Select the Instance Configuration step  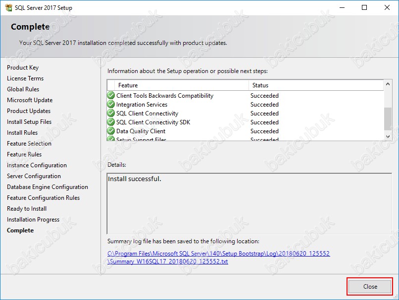(37, 165)
